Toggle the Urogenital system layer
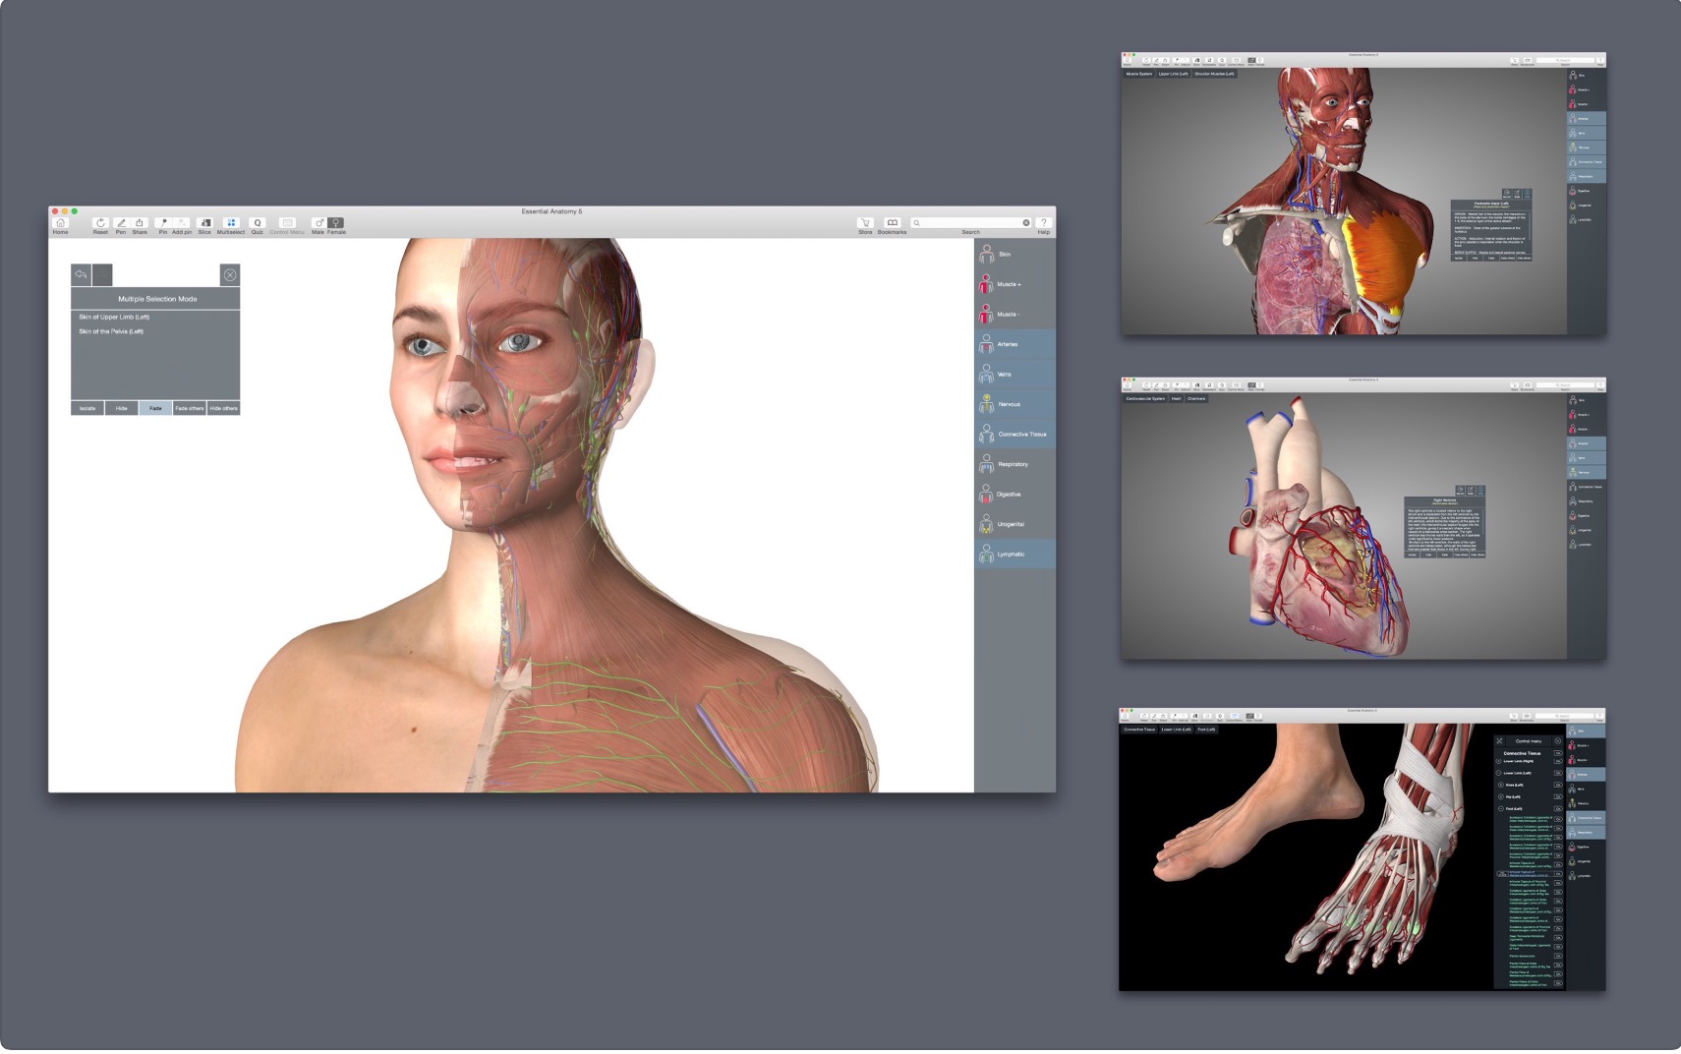The height and width of the screenshot is (1054, 1681). 1015,524
